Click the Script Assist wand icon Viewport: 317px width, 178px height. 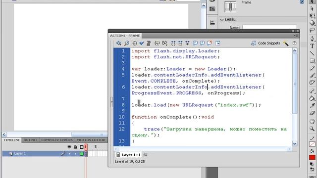(x=286, y=43)
